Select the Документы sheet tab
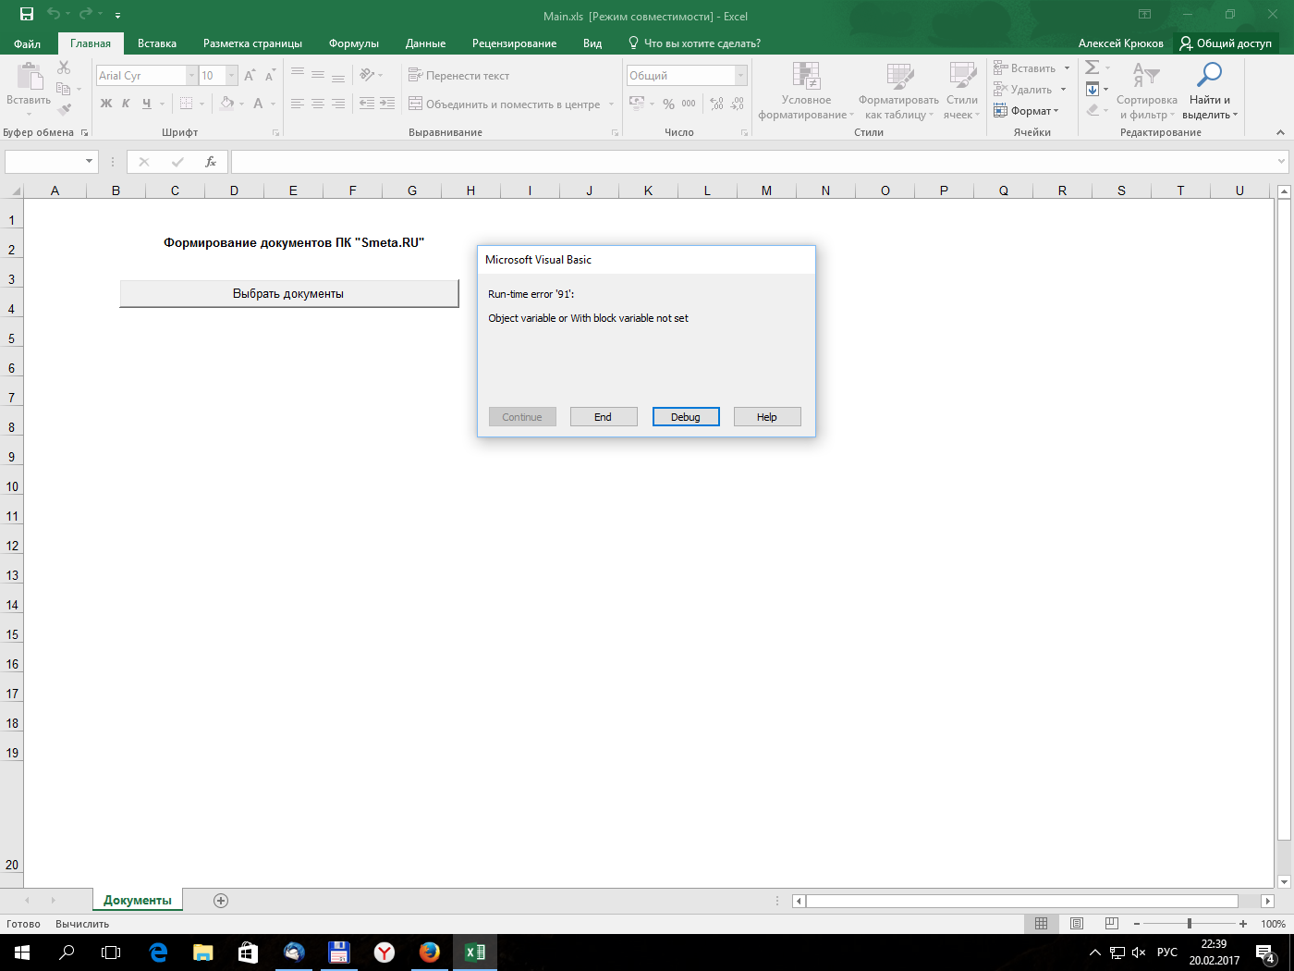 pos(138,901)
